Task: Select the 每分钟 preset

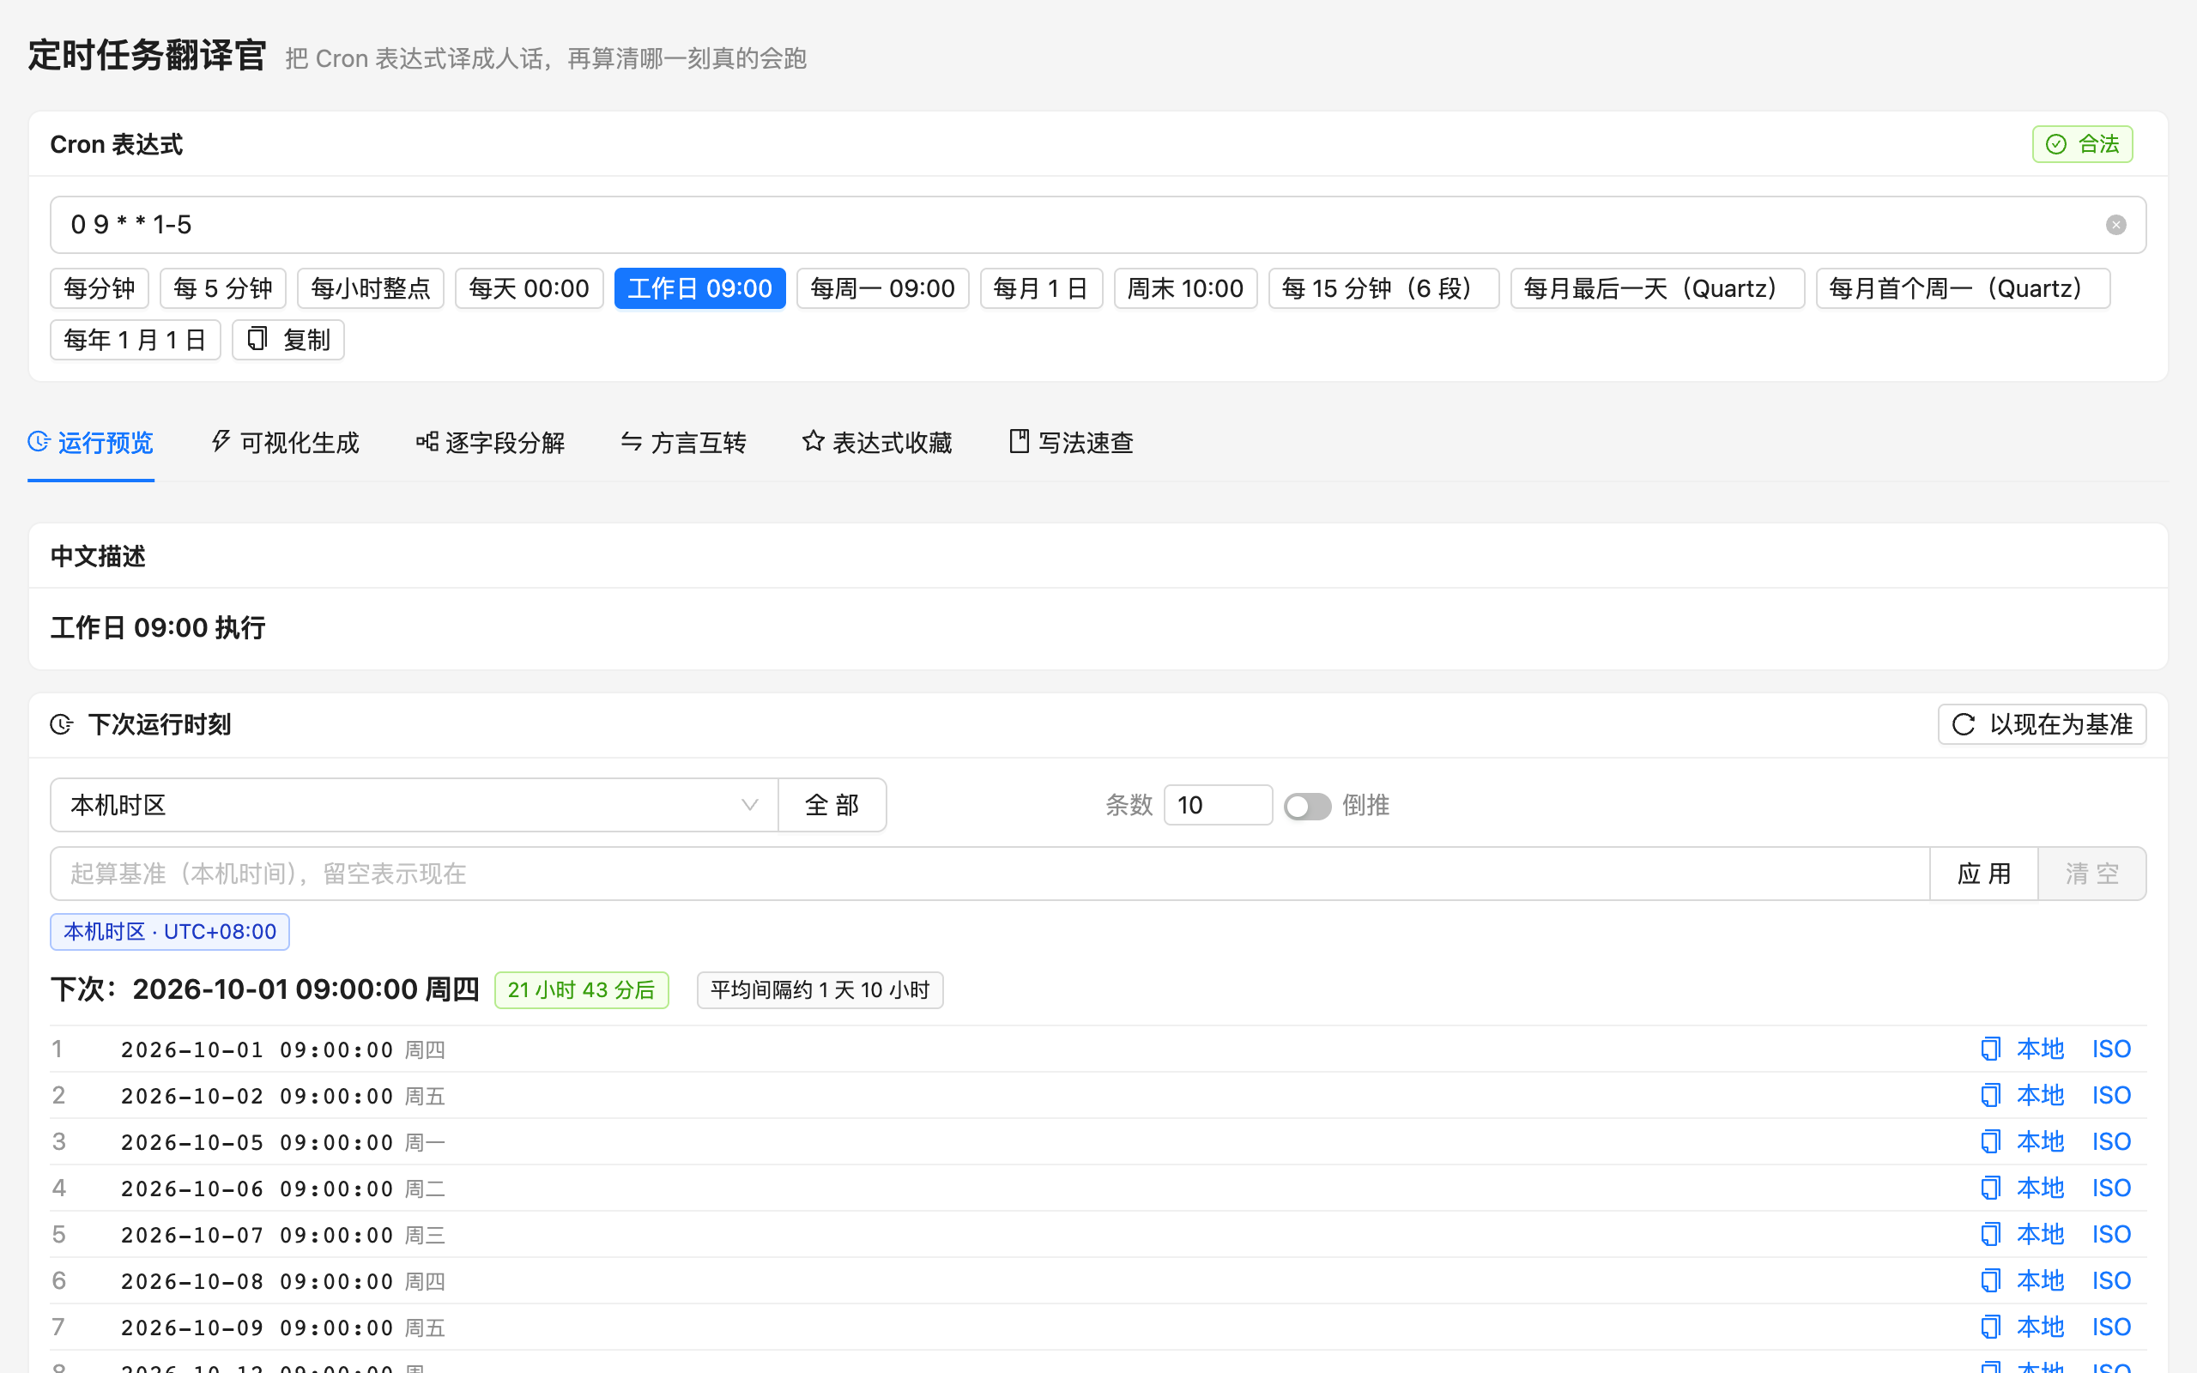Action: pos(100,289)
